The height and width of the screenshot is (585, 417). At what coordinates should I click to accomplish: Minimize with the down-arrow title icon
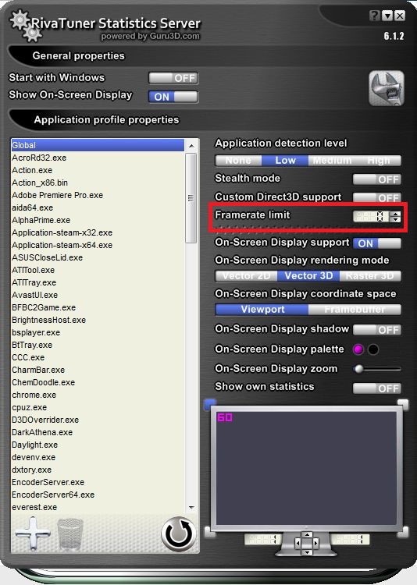pos(388,16)
